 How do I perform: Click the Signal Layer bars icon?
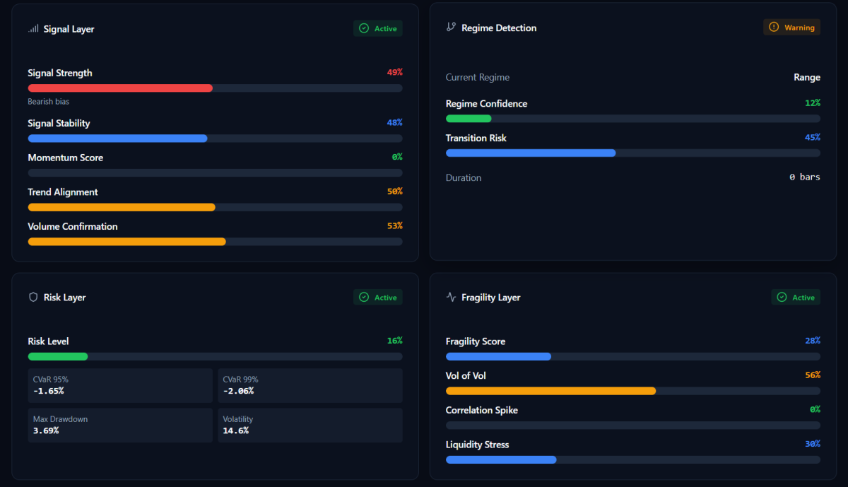tap(33, 29)
